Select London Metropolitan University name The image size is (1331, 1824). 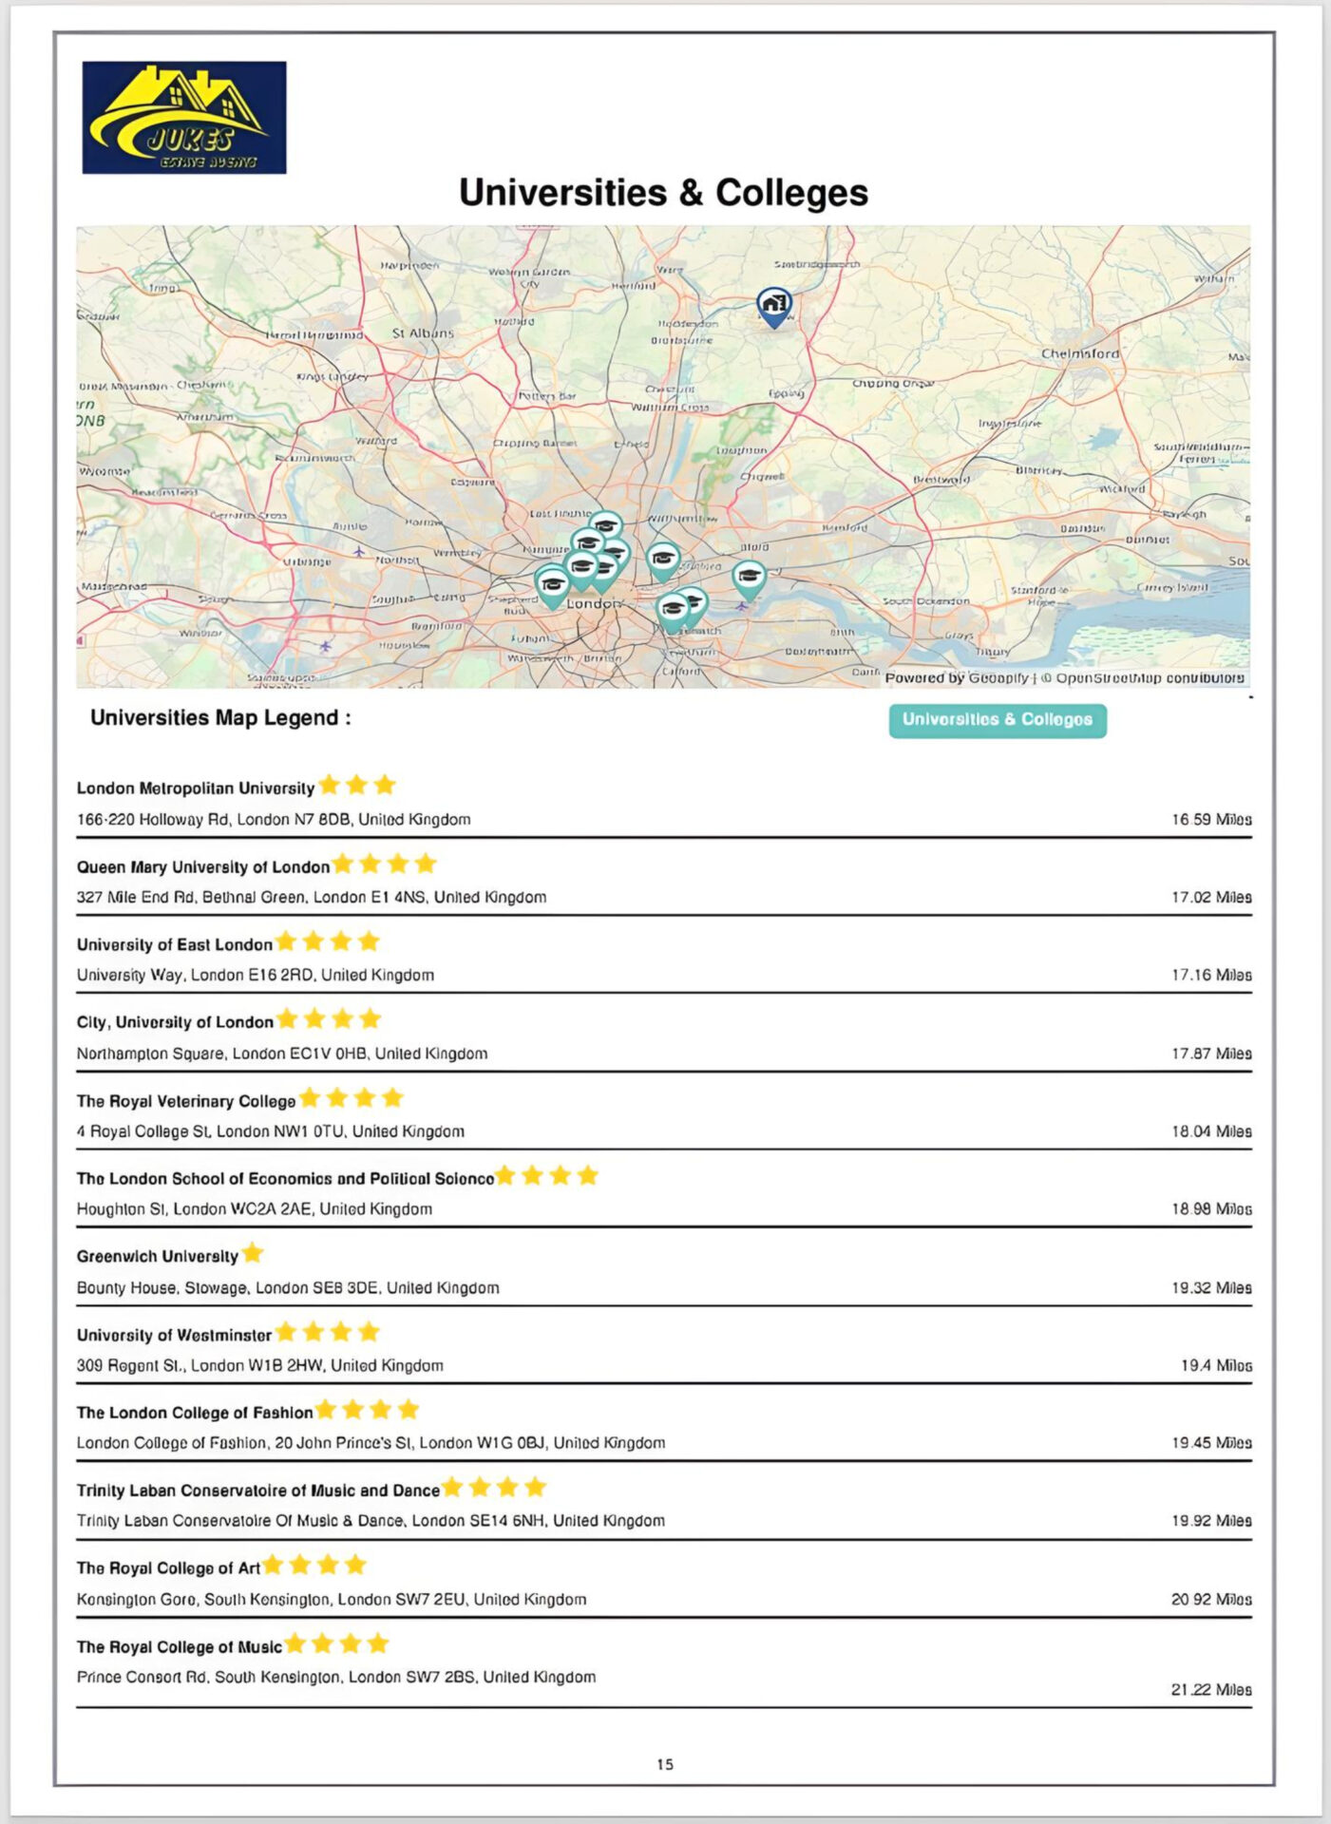(x=196, y=788)
